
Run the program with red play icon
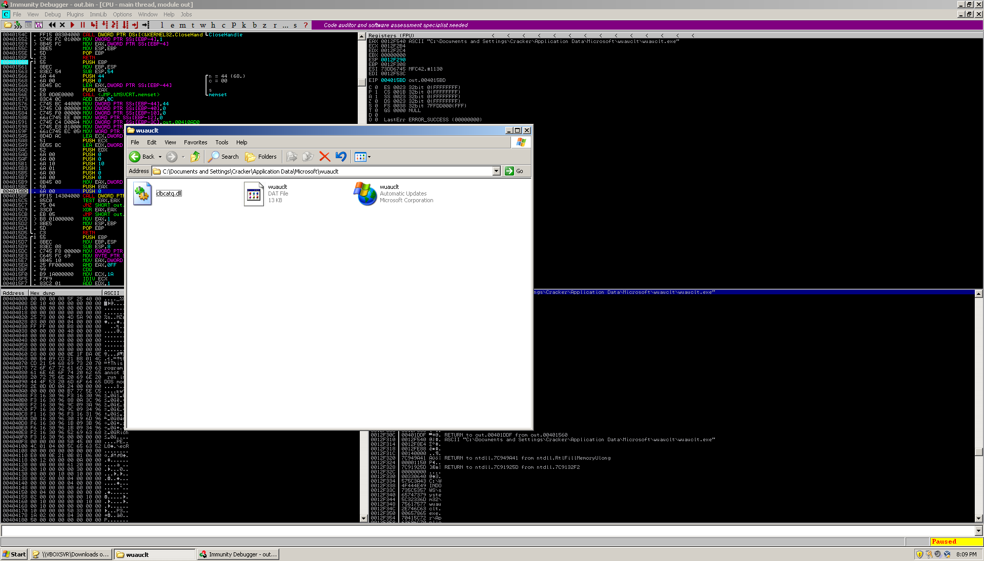72,25
